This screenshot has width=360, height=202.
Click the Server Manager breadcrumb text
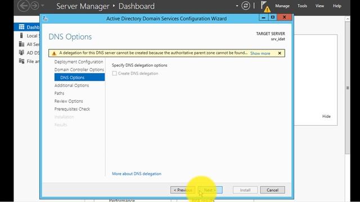click(x=83, y=6)
